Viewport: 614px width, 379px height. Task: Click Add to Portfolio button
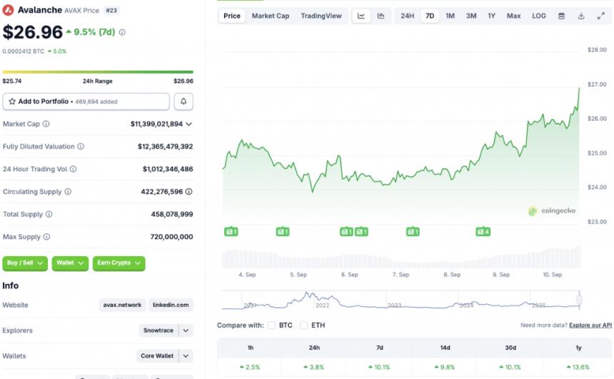86,101
